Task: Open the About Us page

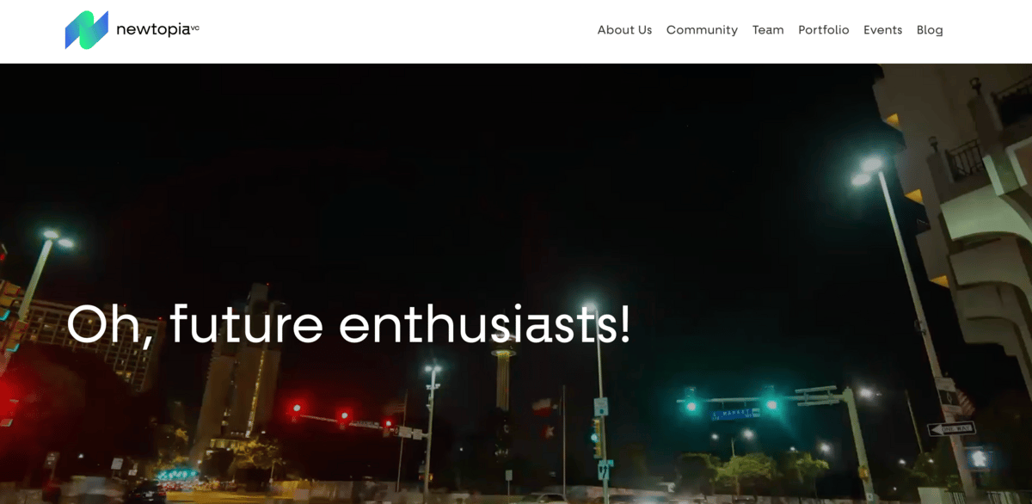Action: pyautogui.click(x=624, y=30)
